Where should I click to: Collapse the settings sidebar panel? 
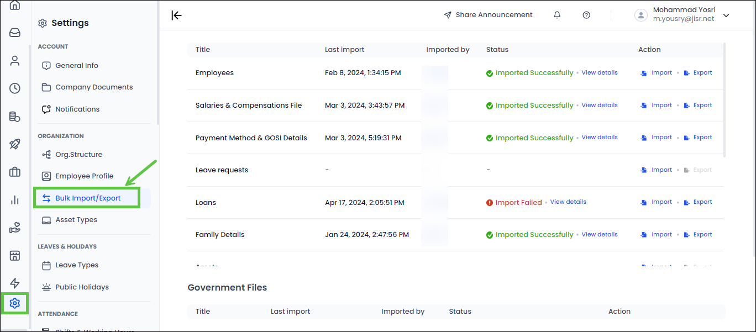click(176, 15)
